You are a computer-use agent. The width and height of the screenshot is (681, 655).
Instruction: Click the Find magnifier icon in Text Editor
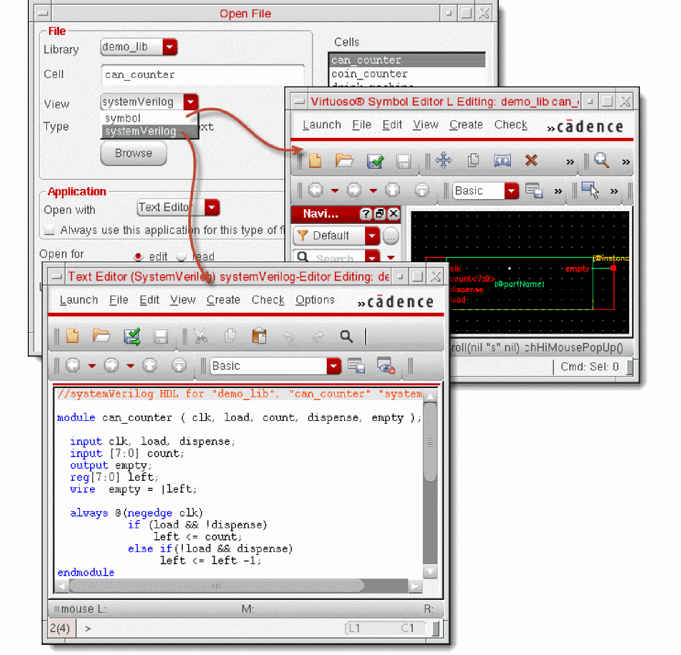(x=346, y=336)
